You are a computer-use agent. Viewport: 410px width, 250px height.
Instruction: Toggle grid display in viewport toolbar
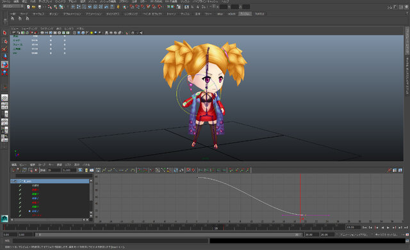coord(42,33)
